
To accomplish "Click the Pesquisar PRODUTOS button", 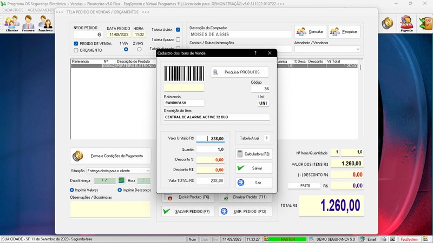I will pos(240,72).
